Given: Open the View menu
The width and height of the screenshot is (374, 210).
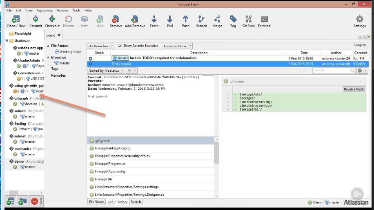Looking at the screenshot, I should point(29,10).
